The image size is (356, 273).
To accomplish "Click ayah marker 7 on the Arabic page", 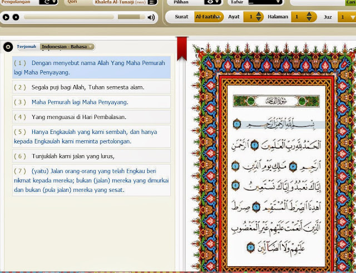I will (x=251, y=247).
